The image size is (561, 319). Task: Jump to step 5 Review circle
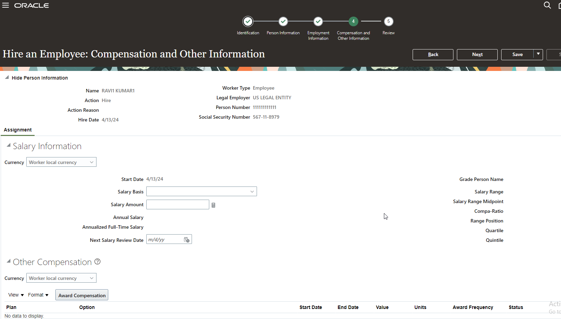pyautogui.click(x=388, y=21)
